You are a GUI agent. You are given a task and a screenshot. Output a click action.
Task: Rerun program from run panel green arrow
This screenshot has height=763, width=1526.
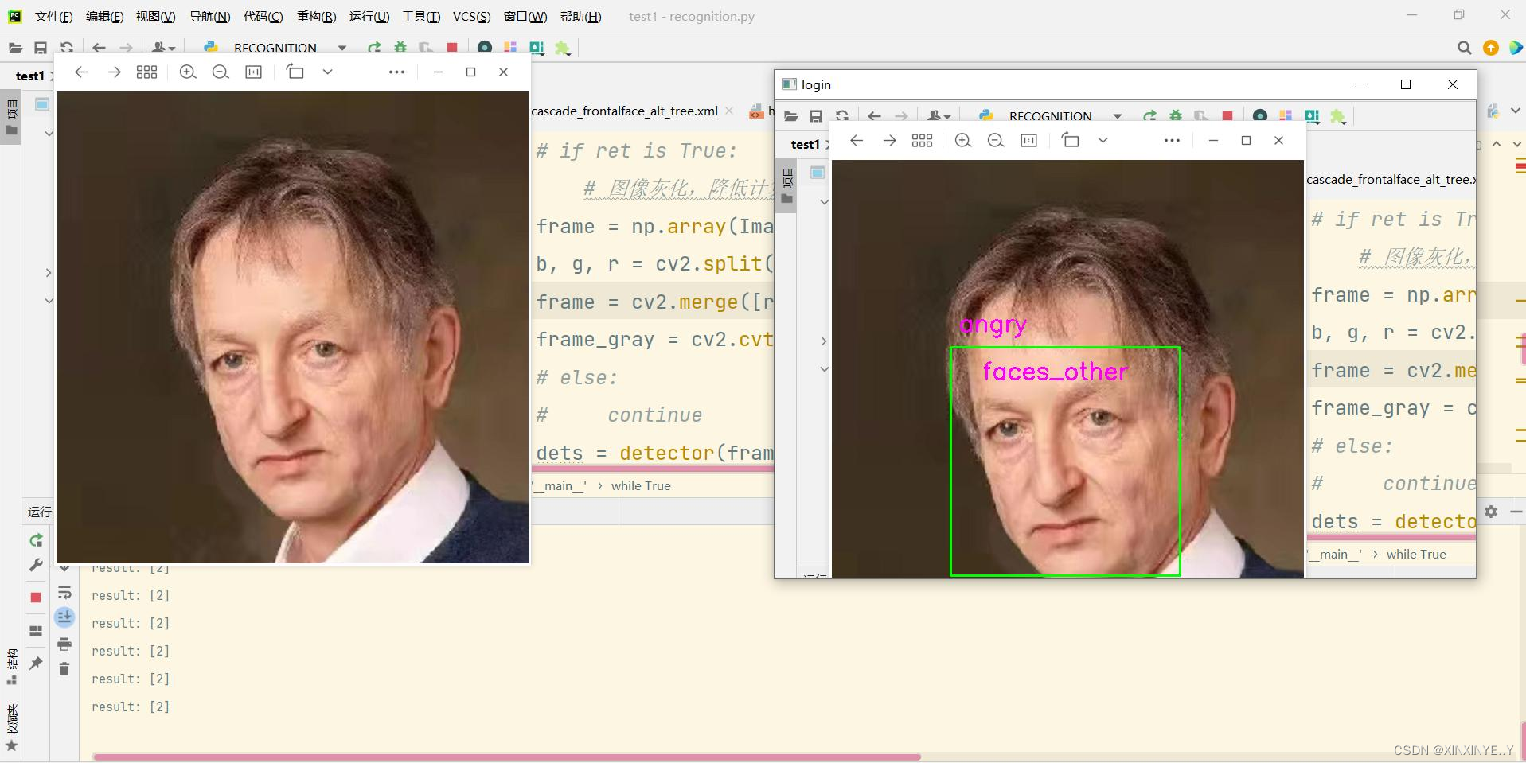point(36,541)
